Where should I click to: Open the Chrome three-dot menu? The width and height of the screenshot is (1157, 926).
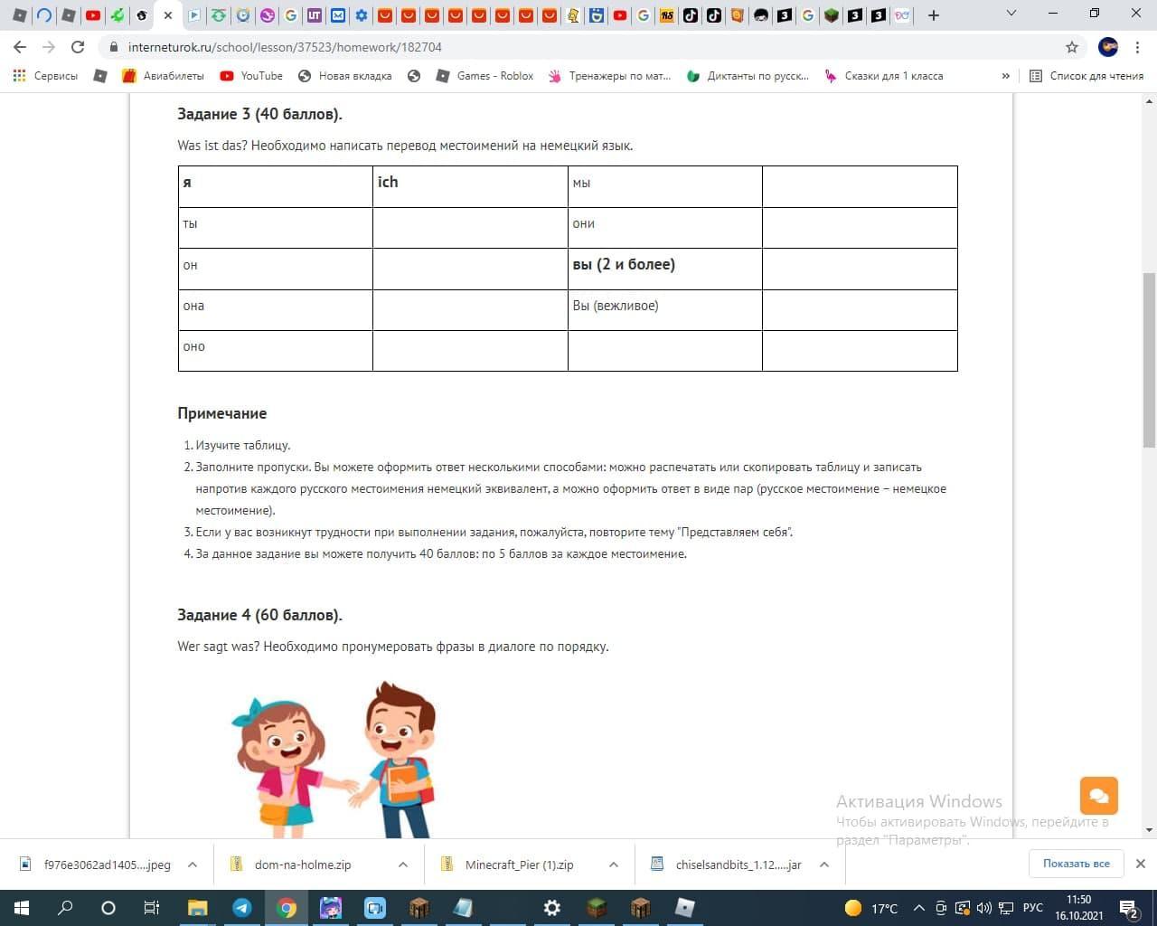[1138, 47]
